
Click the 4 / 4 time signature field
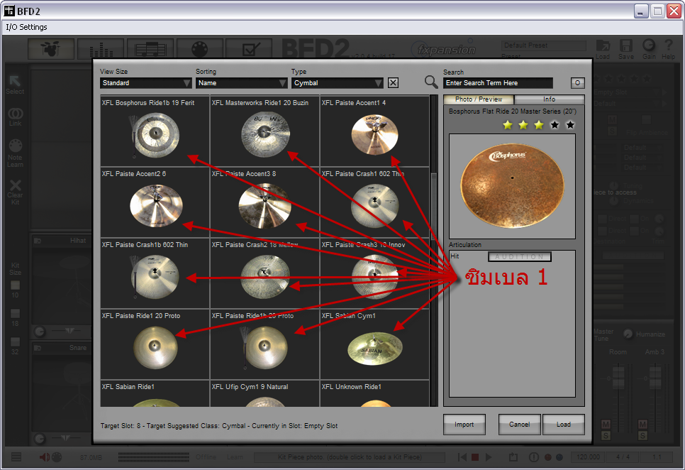tap(623, 457)
